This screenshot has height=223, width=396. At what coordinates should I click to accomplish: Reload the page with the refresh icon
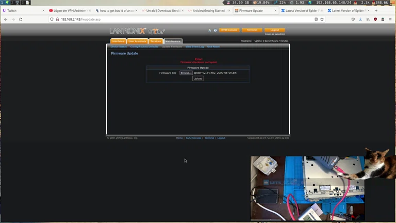(x=21, y=19)
